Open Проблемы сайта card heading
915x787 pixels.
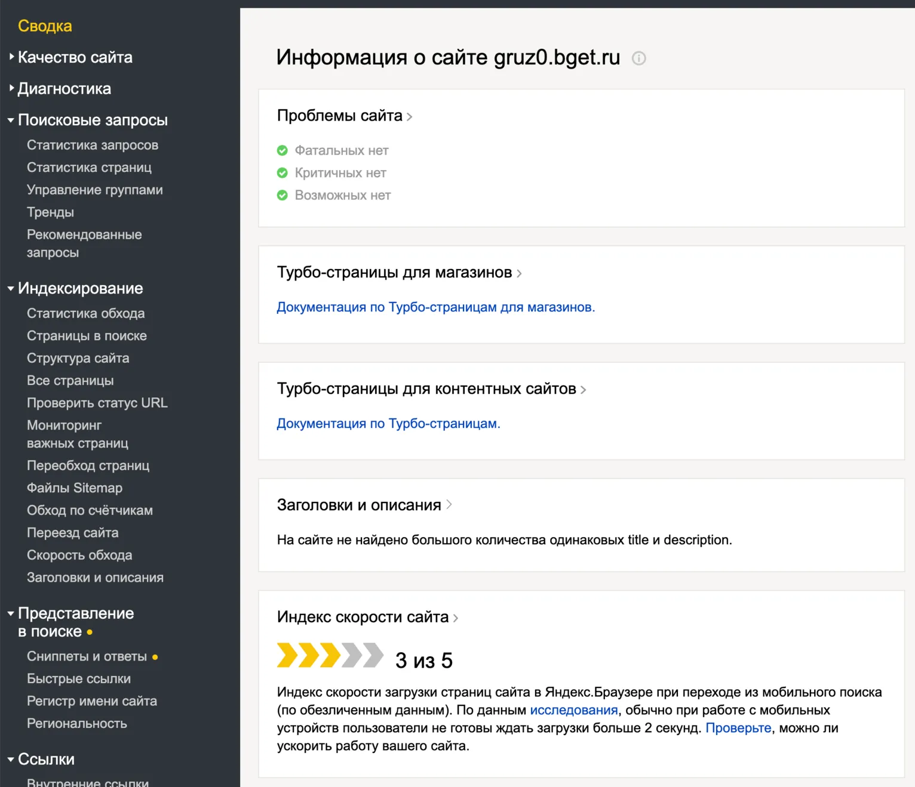(345, 116)
